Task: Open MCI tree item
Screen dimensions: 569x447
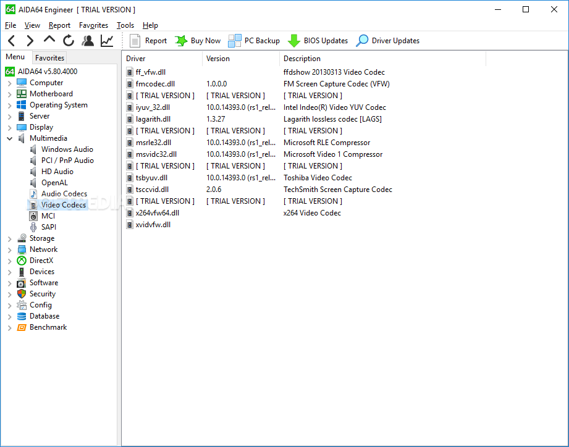Action: pyautogui.click(x=48, y=216)
